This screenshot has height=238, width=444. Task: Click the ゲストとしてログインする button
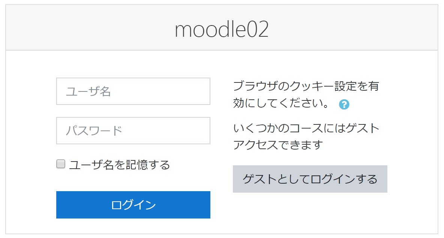click(310, 179)
